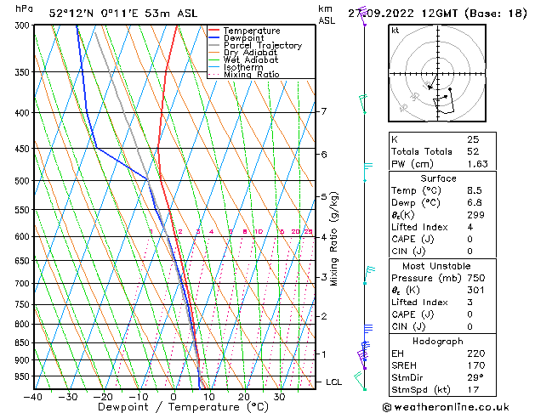Select the Surface Dewp value 6.8
The width and height of the screenshot is (535, 413).
click(475, 203)
